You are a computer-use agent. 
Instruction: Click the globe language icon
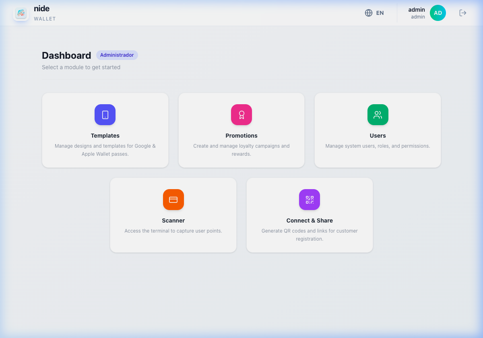pos(368,12)
